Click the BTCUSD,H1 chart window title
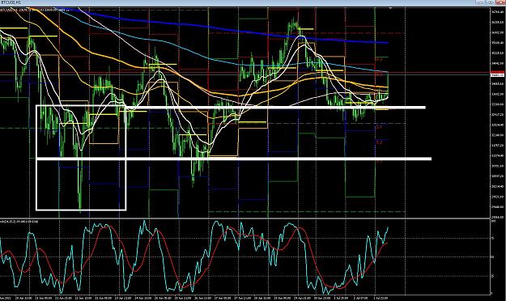The image size is (506, 301). (x=11, y=2)
